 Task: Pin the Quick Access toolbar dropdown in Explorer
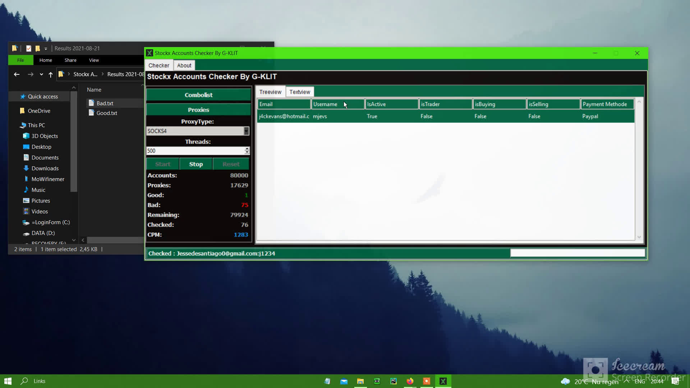[46, 48]
